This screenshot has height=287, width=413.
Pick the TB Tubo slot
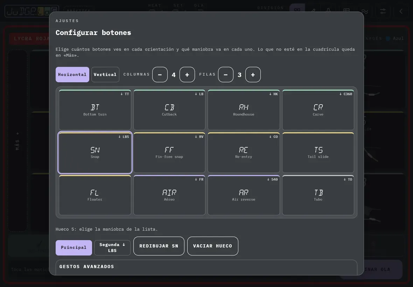[318, 195]
